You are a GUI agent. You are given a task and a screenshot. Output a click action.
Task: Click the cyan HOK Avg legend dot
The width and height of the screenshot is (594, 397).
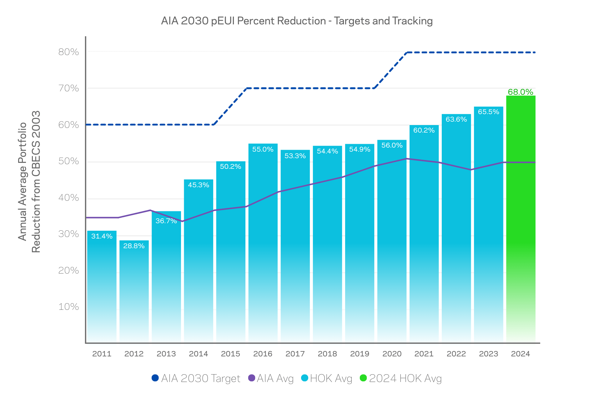pyautogui.click(x=305, y=378)
